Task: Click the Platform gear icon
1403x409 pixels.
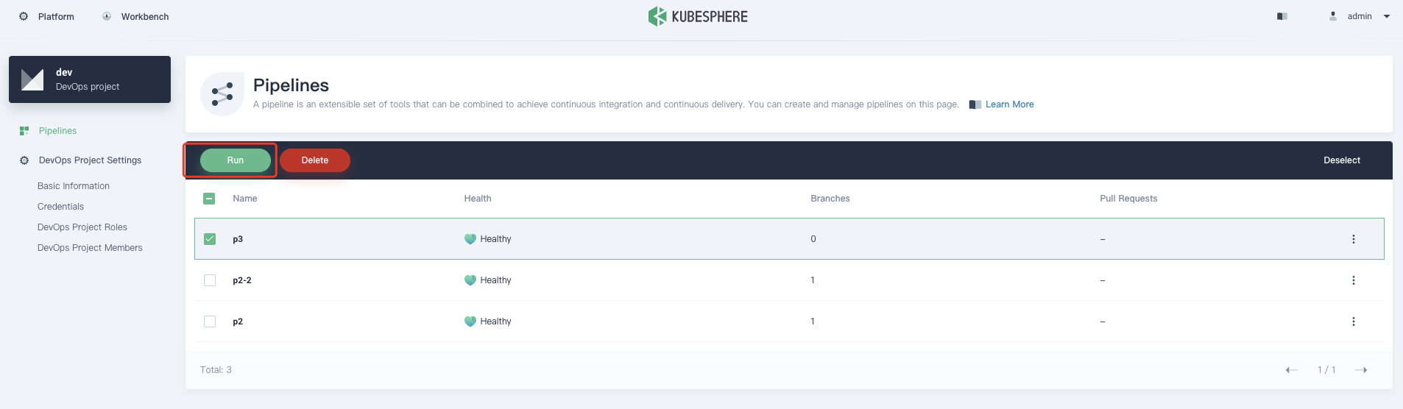Action: click(x=24, y=16)
